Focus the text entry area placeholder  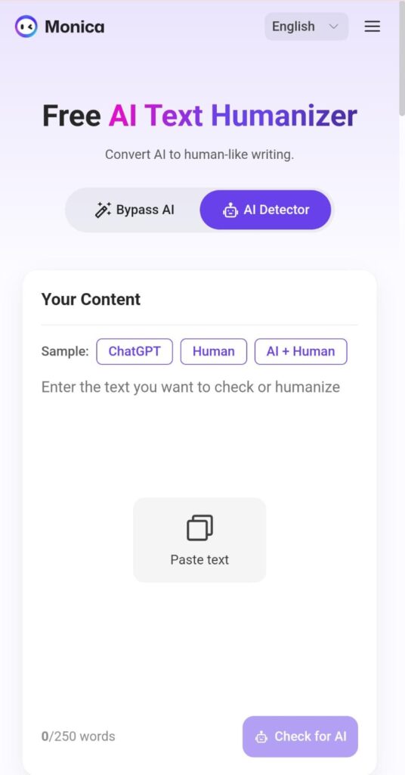point(190,387)
